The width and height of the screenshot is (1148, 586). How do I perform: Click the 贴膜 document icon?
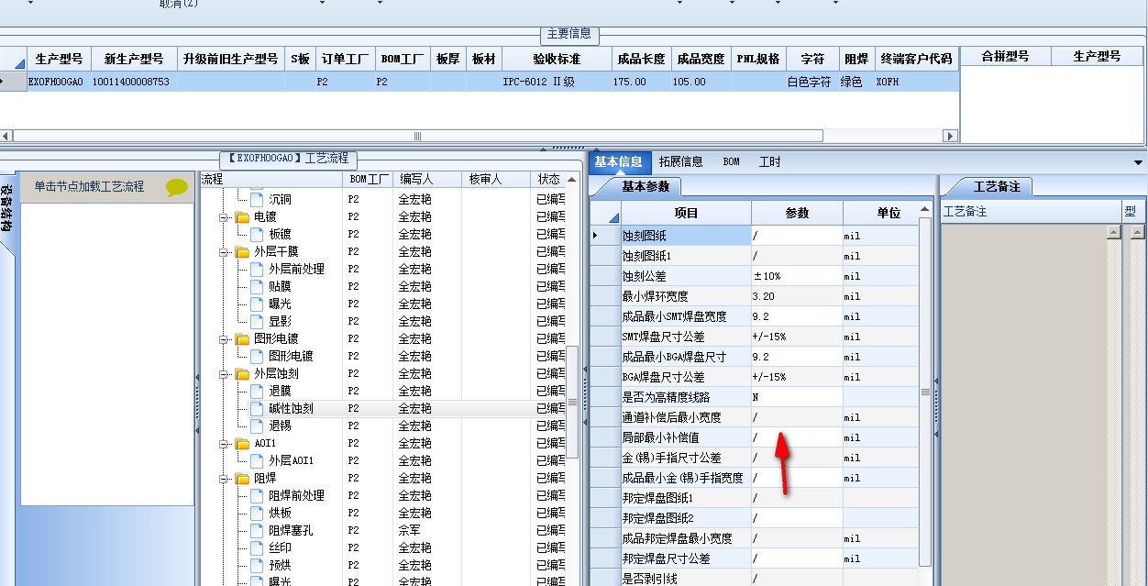257,287
